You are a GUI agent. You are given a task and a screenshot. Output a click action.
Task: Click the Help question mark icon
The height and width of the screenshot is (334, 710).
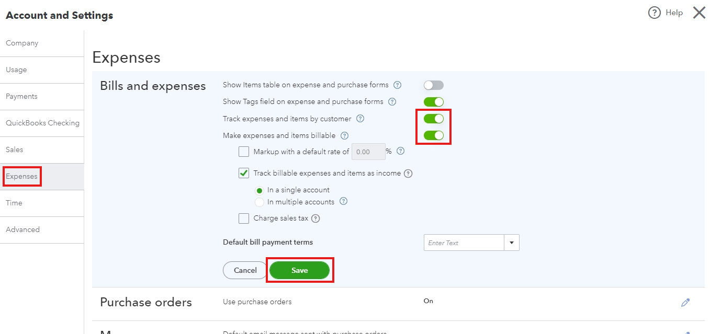(x=654, y=13)
